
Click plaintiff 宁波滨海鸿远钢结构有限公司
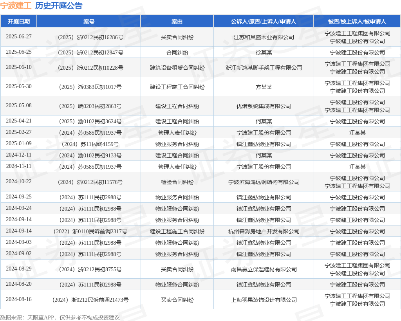(x=264, y=182)
